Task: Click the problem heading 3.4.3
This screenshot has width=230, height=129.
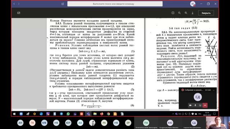Action: coord(59,23)
